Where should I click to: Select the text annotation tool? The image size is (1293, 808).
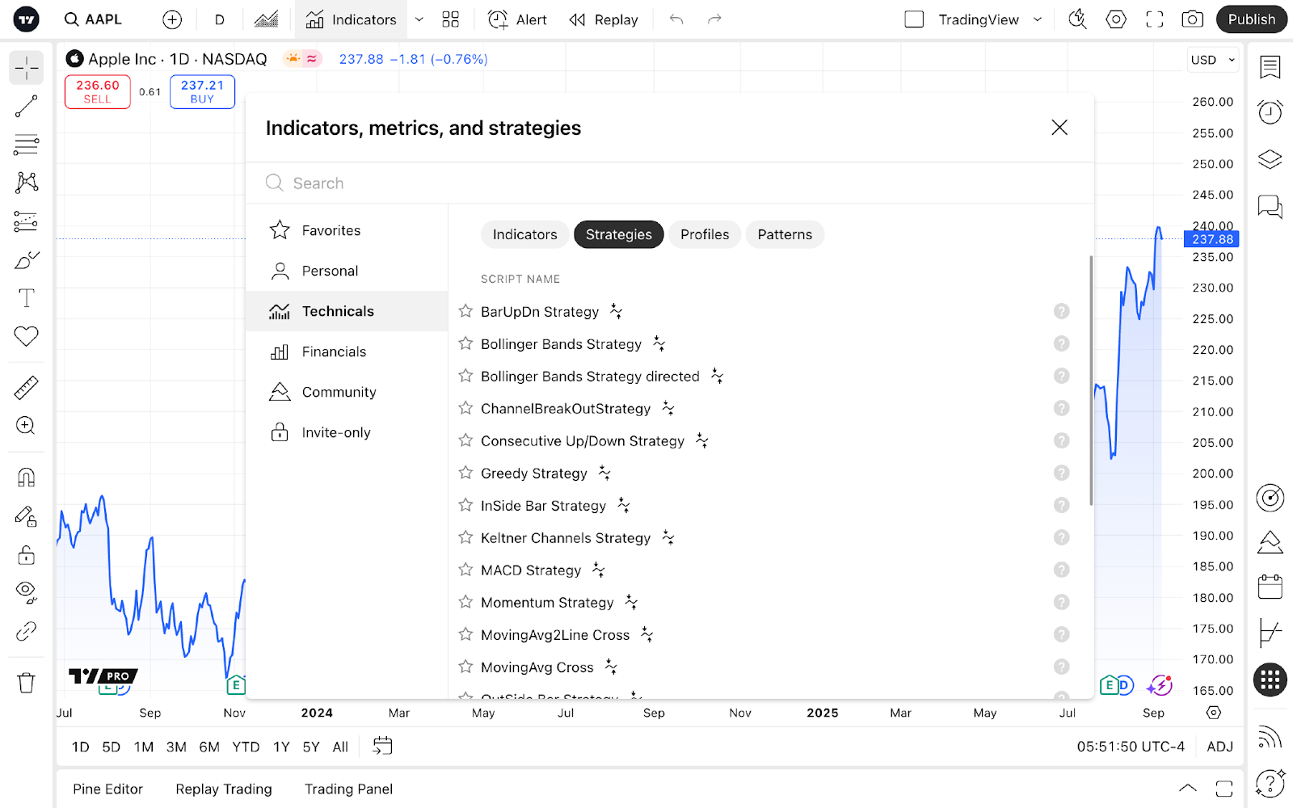point(26,298)
